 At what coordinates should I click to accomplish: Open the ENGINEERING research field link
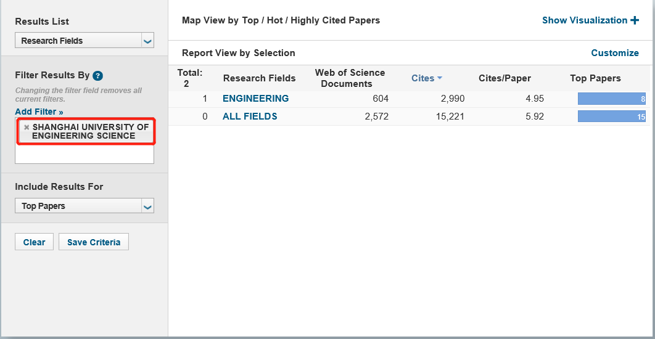pyautogui.click(x=255, y=99)
